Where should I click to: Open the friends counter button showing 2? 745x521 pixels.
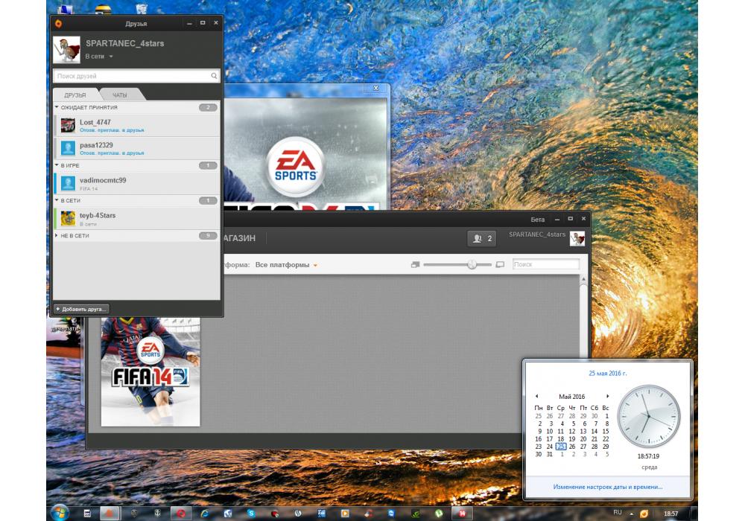coord(482,239)
